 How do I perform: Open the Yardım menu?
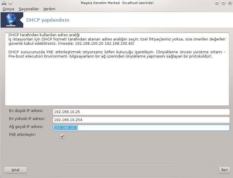[49, 9]
